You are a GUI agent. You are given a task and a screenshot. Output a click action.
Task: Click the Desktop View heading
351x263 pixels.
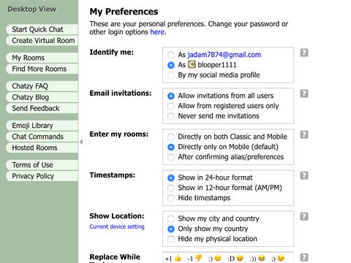tap(32, 9)
